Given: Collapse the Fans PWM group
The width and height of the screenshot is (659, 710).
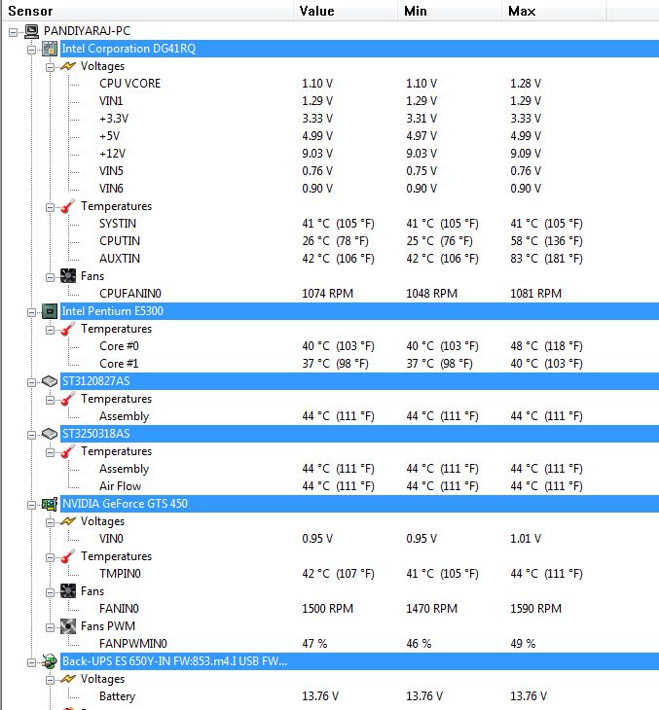Looking at the screenshot, I should [x=50, y=627].
